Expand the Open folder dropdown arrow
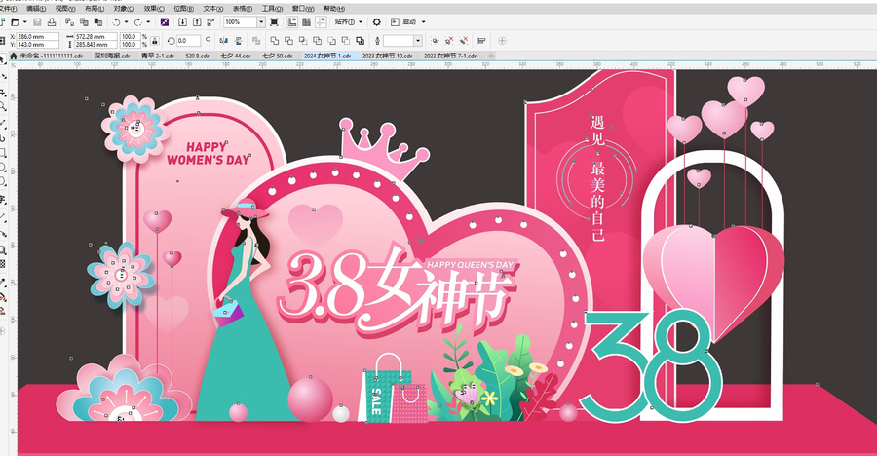Screen dimensions: 877x456 coord(24,21)
